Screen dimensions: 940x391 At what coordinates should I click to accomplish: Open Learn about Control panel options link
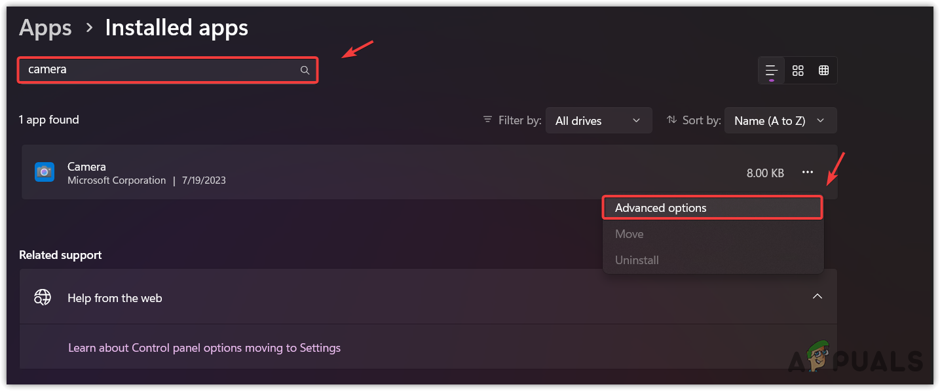[x=204, y=347]
